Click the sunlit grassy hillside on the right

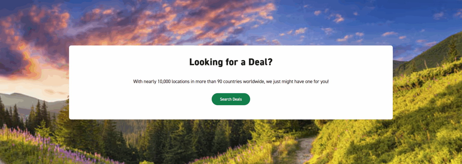pos(427,120)
